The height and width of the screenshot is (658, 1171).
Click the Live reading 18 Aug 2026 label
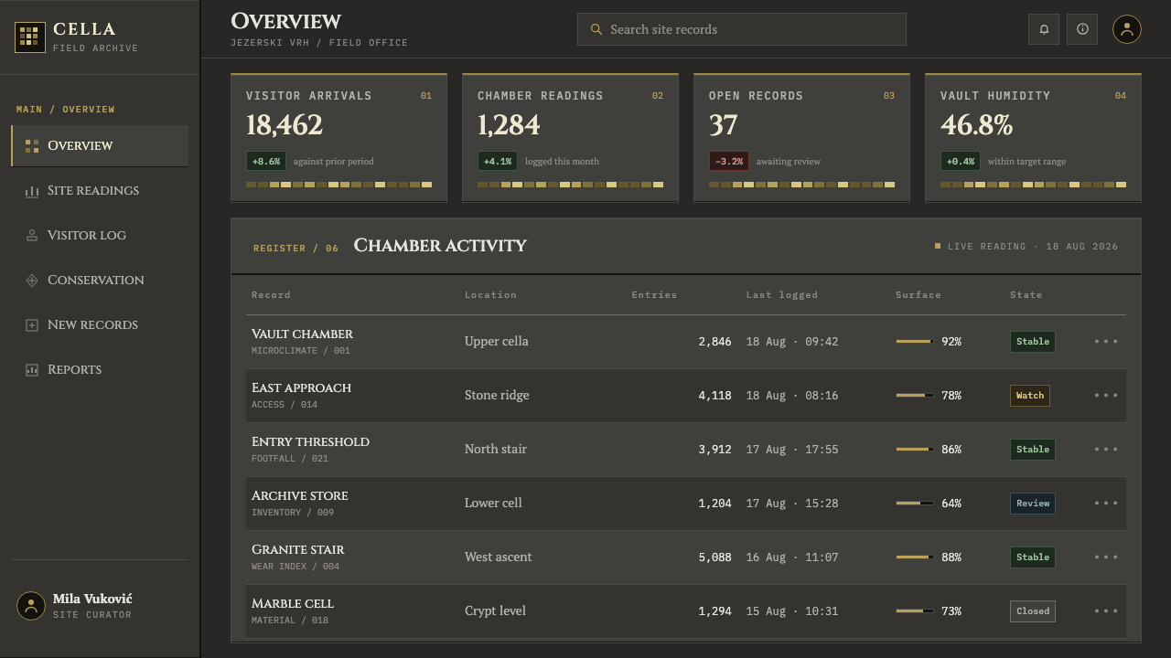(1026, 247)
